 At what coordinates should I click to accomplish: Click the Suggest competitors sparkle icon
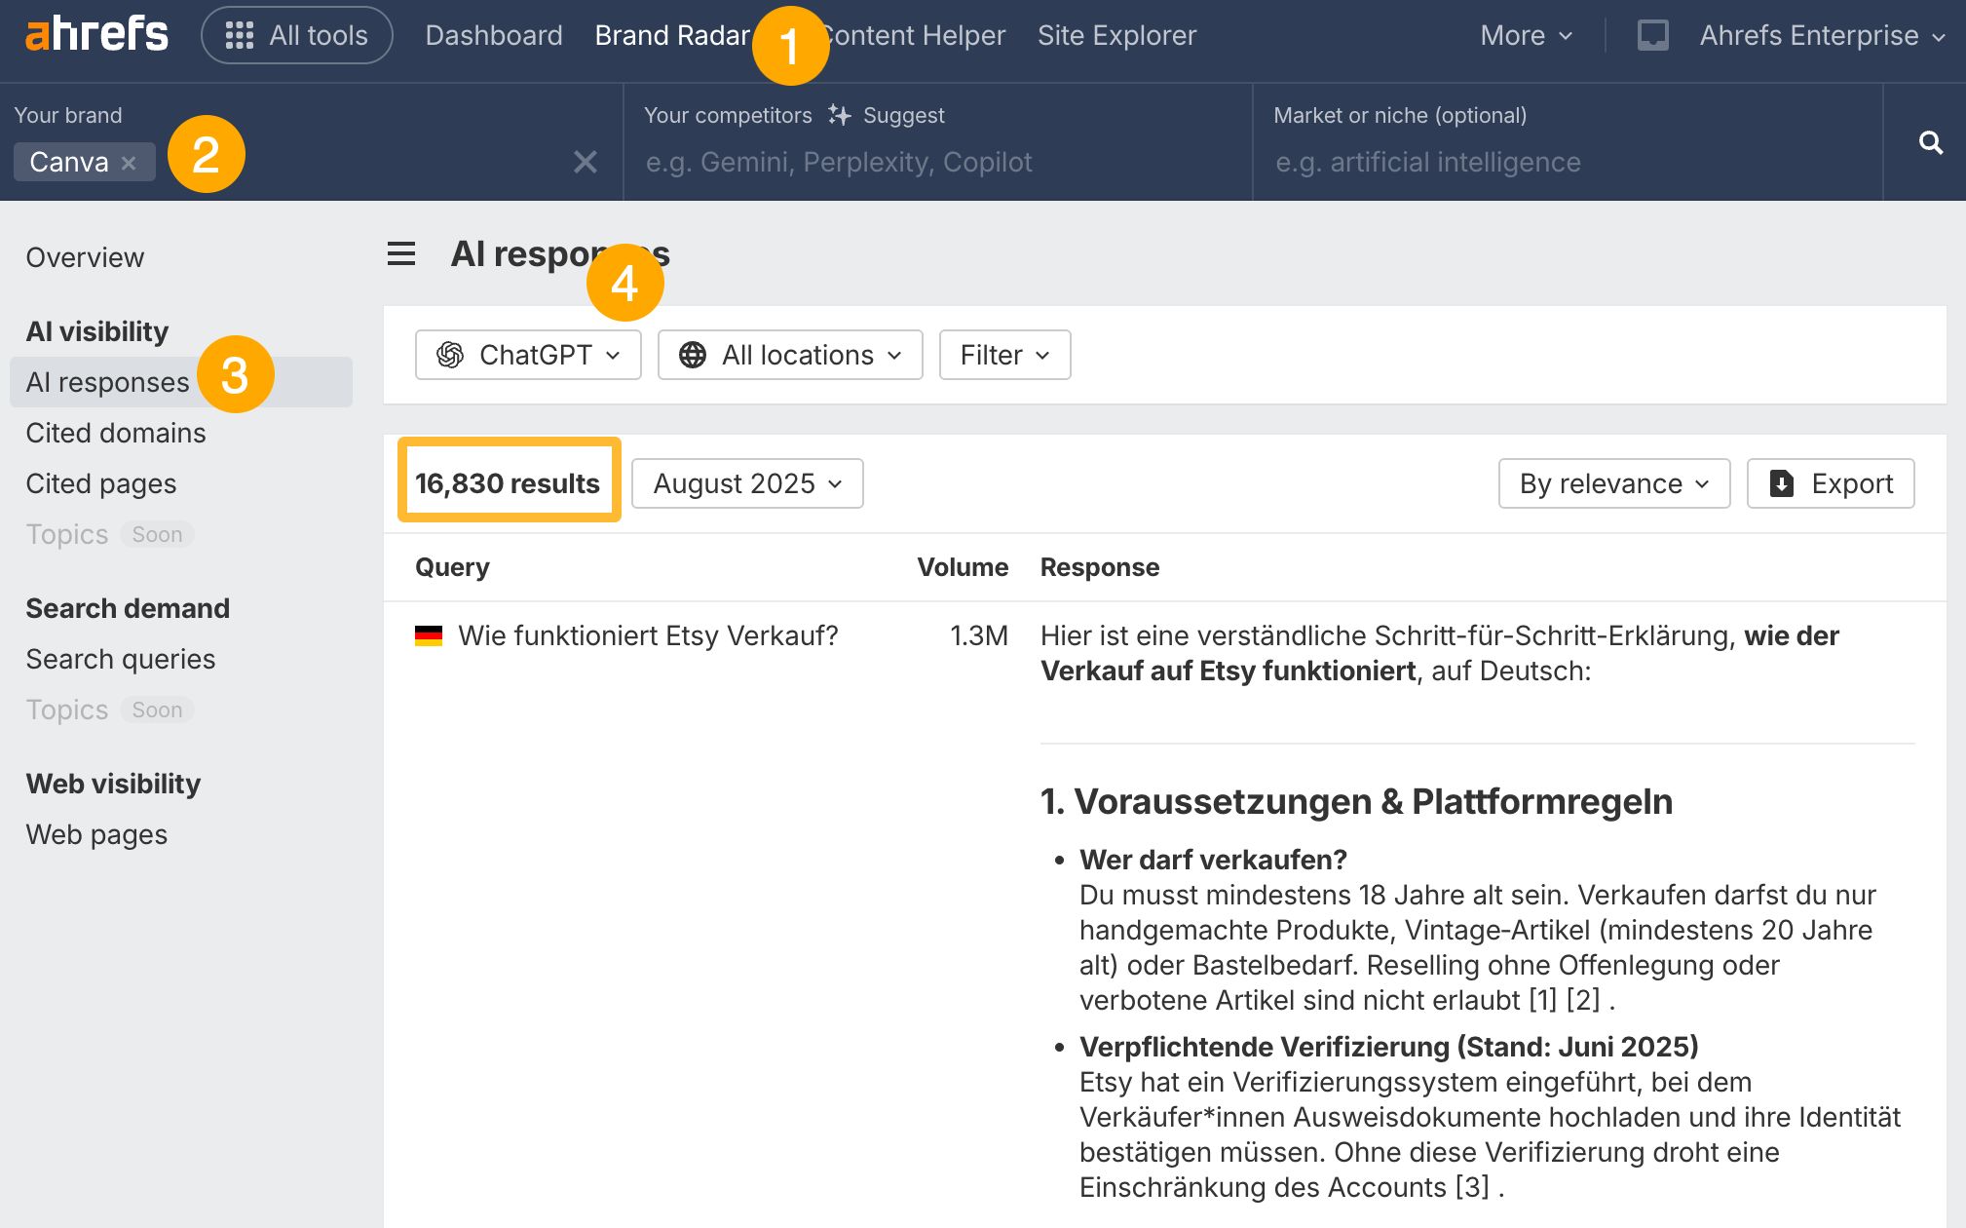click(839, 115)
